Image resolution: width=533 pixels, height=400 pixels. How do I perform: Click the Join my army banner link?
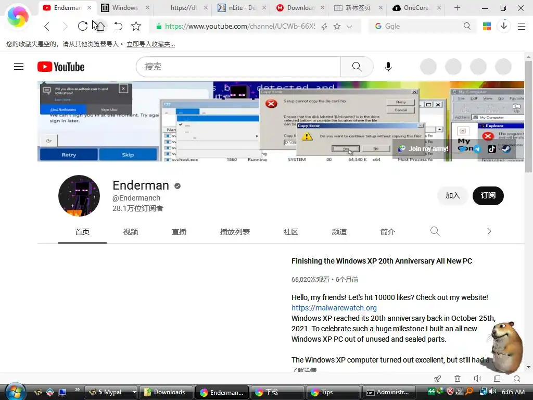(424, 148)
